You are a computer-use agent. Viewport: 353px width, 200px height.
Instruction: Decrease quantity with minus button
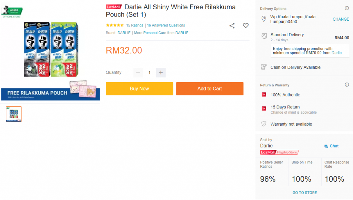(x=138, y=73)
